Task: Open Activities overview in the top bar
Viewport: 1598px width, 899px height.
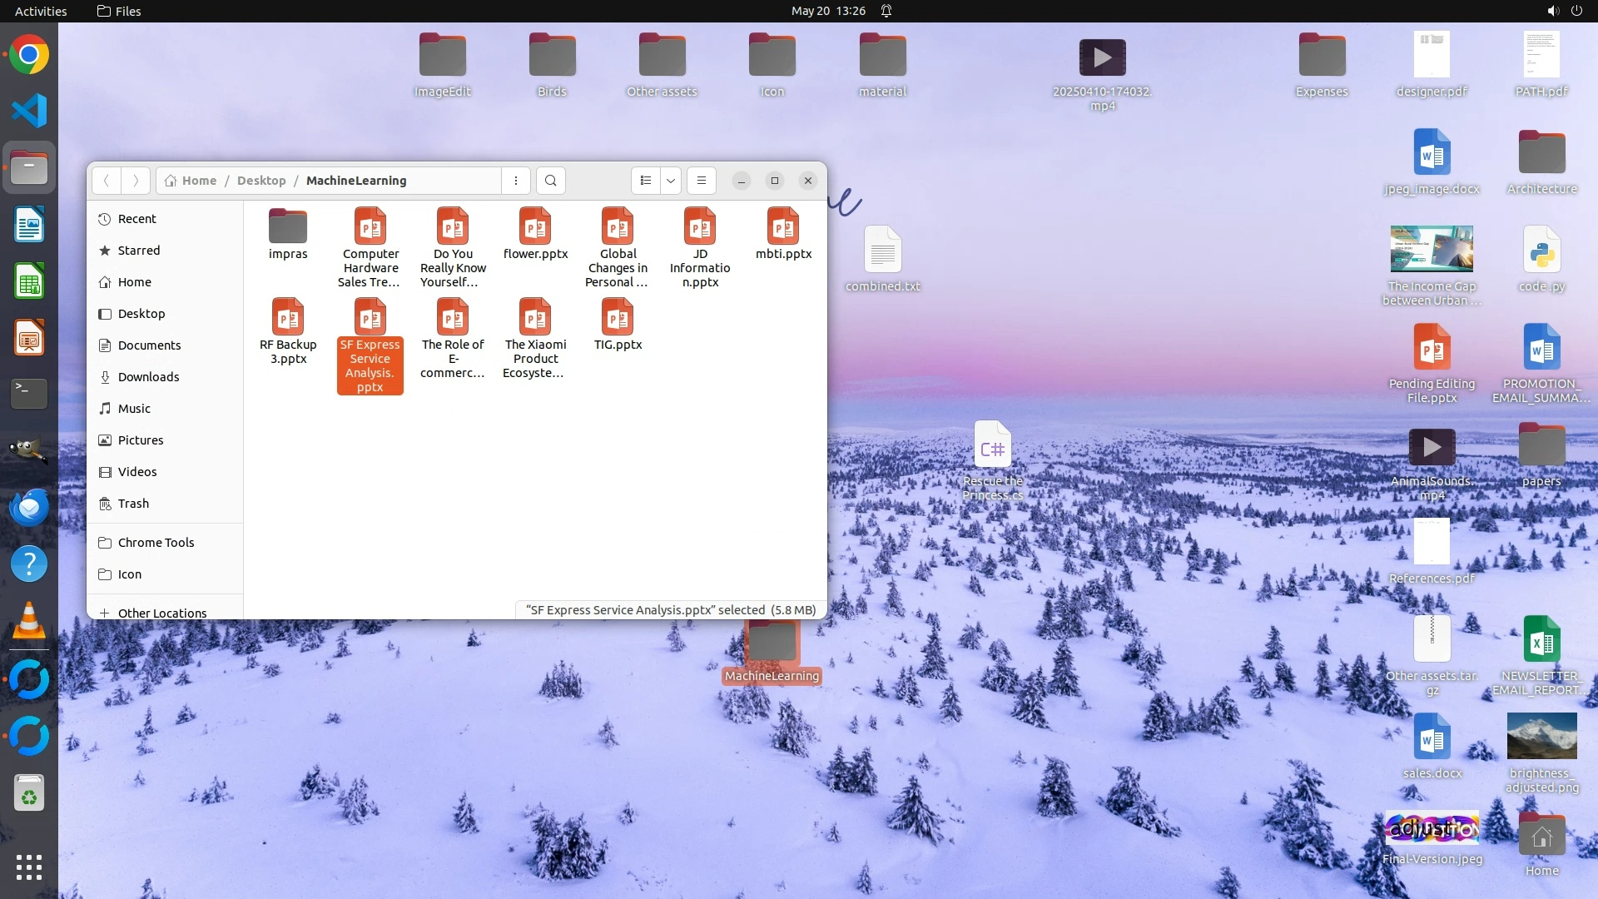Action: 41,11
